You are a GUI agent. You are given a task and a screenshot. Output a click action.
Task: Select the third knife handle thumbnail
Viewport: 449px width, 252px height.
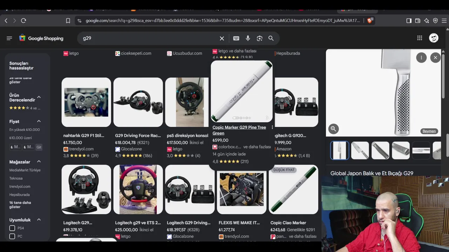pyautogui.click(x=380, y=150)
